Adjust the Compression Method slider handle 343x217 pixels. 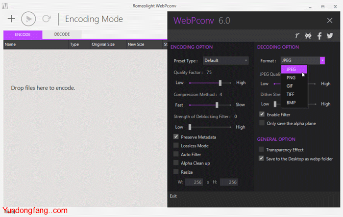pyautogui.click(x=217, y=105)
